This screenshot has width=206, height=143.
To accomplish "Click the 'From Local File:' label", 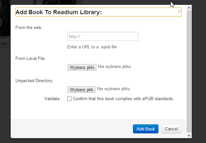I will click(x=31, y=58).
